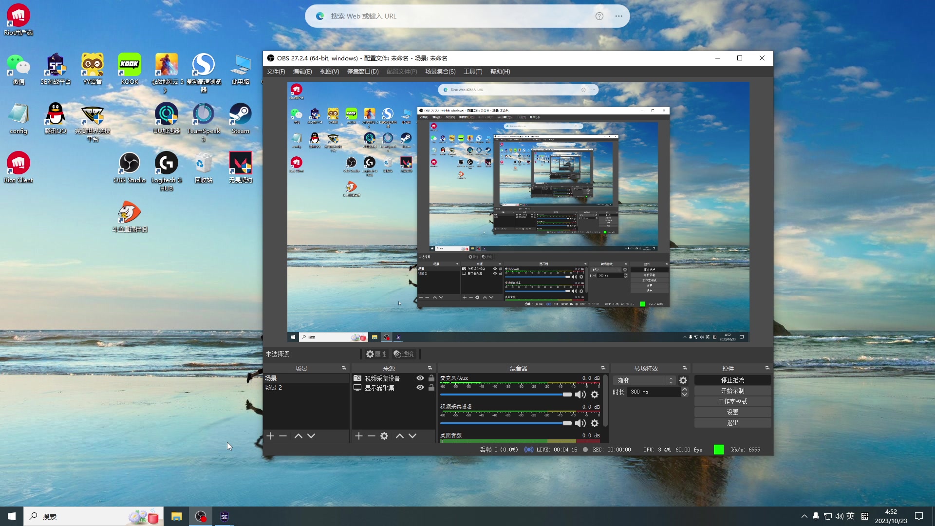Open the Logitech G HUB desktop icon
935x526 pixels.
click(x=167, y=171)
